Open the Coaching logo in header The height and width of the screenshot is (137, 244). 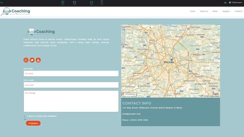click(x=16, y=11)
